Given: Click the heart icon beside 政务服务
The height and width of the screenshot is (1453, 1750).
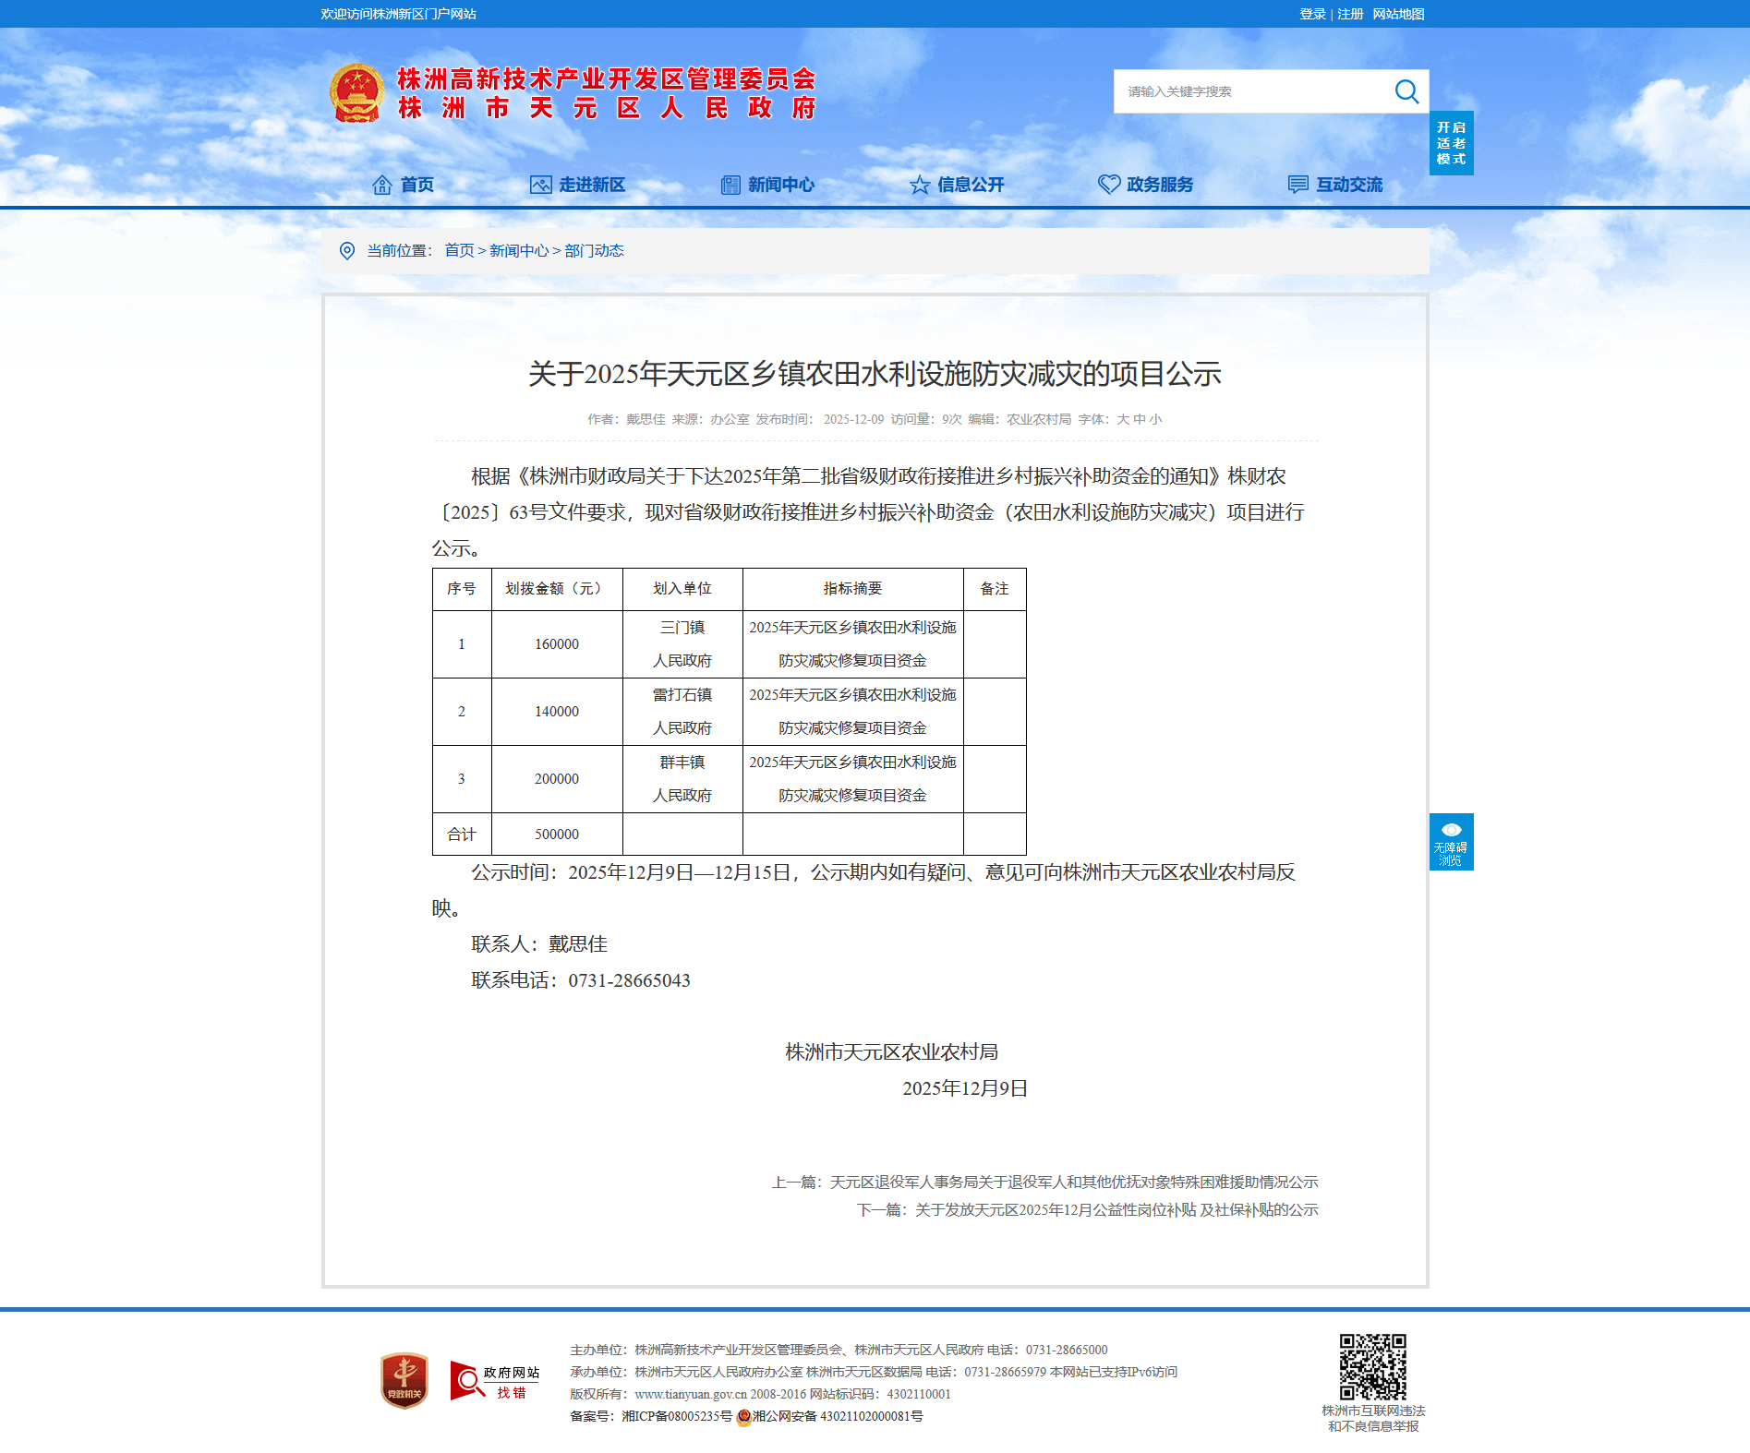Looking at the screenshot, I should (1108, 185).
